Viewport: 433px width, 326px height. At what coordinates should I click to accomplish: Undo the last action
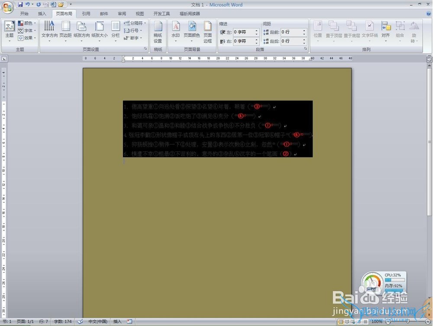pos(28,4)
